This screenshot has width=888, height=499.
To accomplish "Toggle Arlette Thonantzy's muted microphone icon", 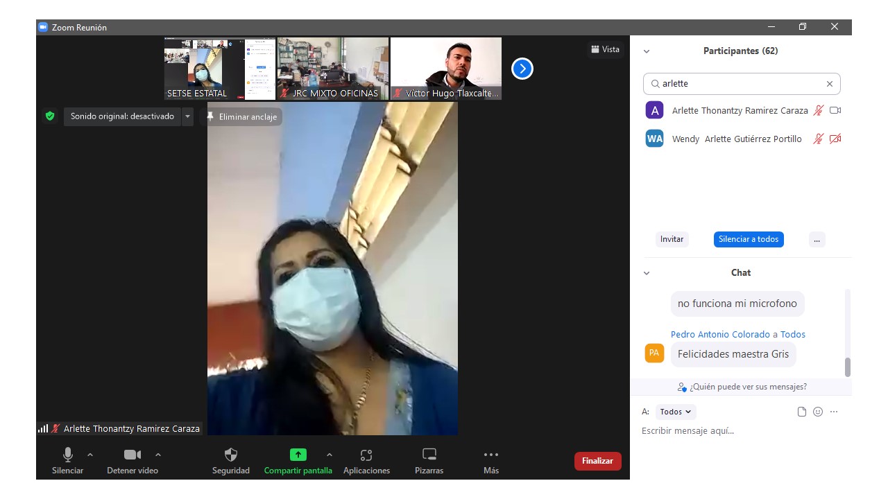I will (819, 110).
